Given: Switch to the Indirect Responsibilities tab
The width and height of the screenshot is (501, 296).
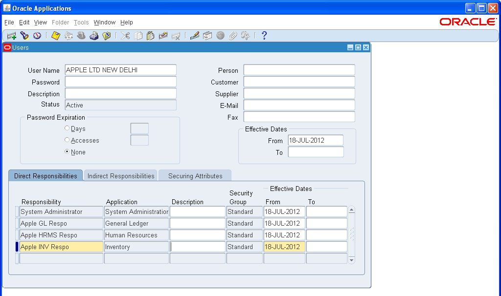Looking at the screenshot, I should click(120, 175).
